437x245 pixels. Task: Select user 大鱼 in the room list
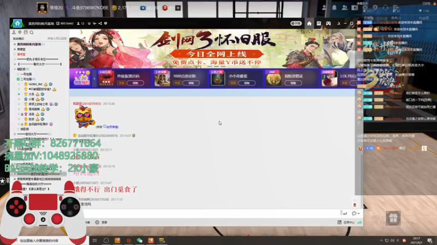pos(32,94)
